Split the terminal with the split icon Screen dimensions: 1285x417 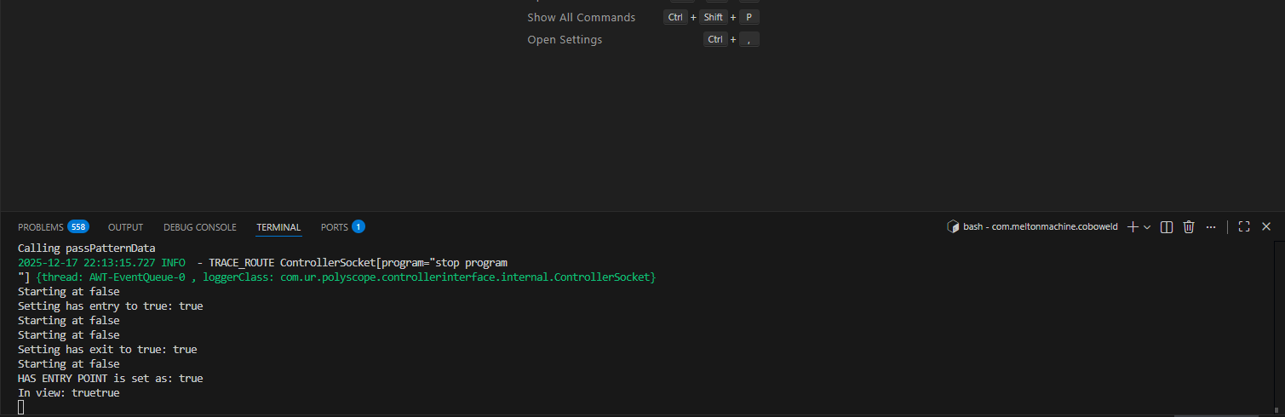pos(1167,226)
